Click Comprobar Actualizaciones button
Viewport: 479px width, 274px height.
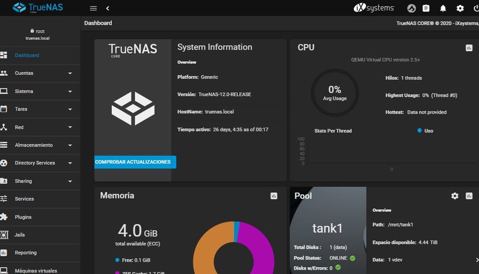click(135, 162)
